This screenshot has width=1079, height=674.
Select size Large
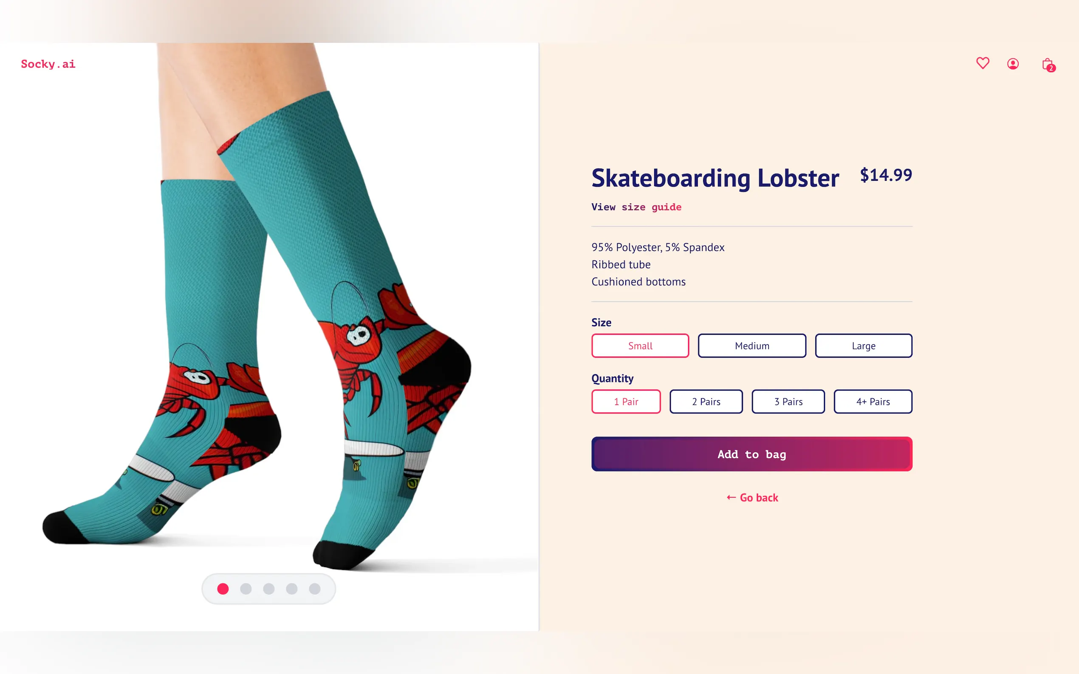(864, 345)
